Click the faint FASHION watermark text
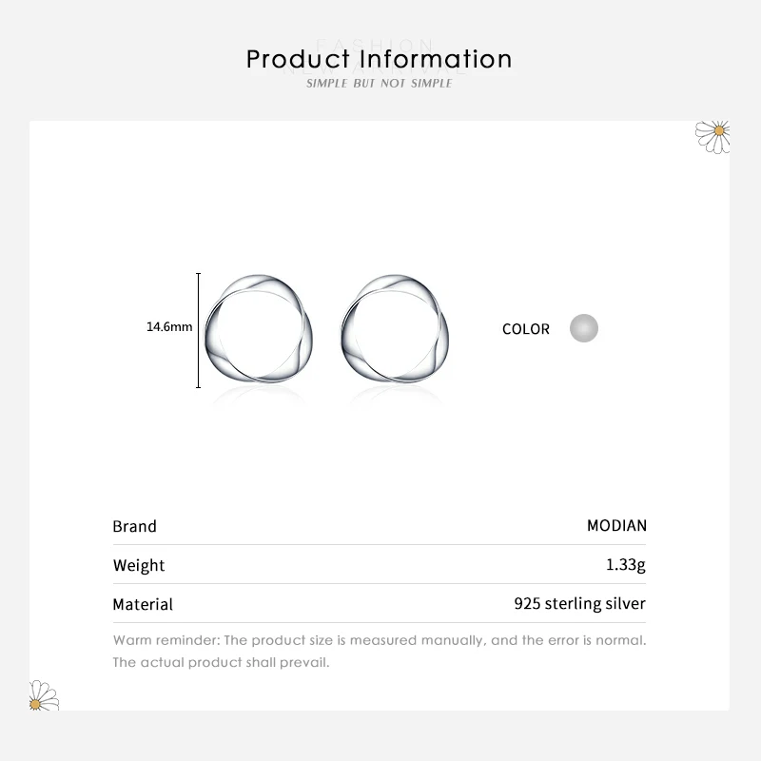Image resolution: width=761 pixels, height=761 pixels. (x=374, y=44)
